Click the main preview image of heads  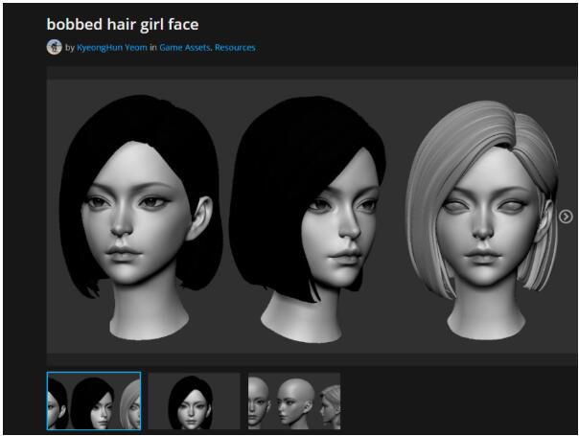(312, 217)
